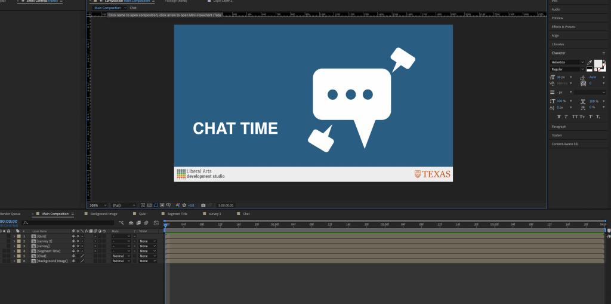This screenshot has width=611, height=304.
Task: Open the Render Queue tab
Action: click(10, 214)
